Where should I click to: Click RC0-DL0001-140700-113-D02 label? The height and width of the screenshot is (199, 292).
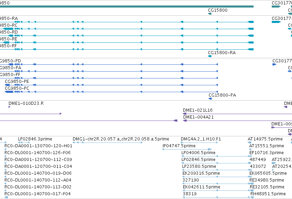click(38, 187)
